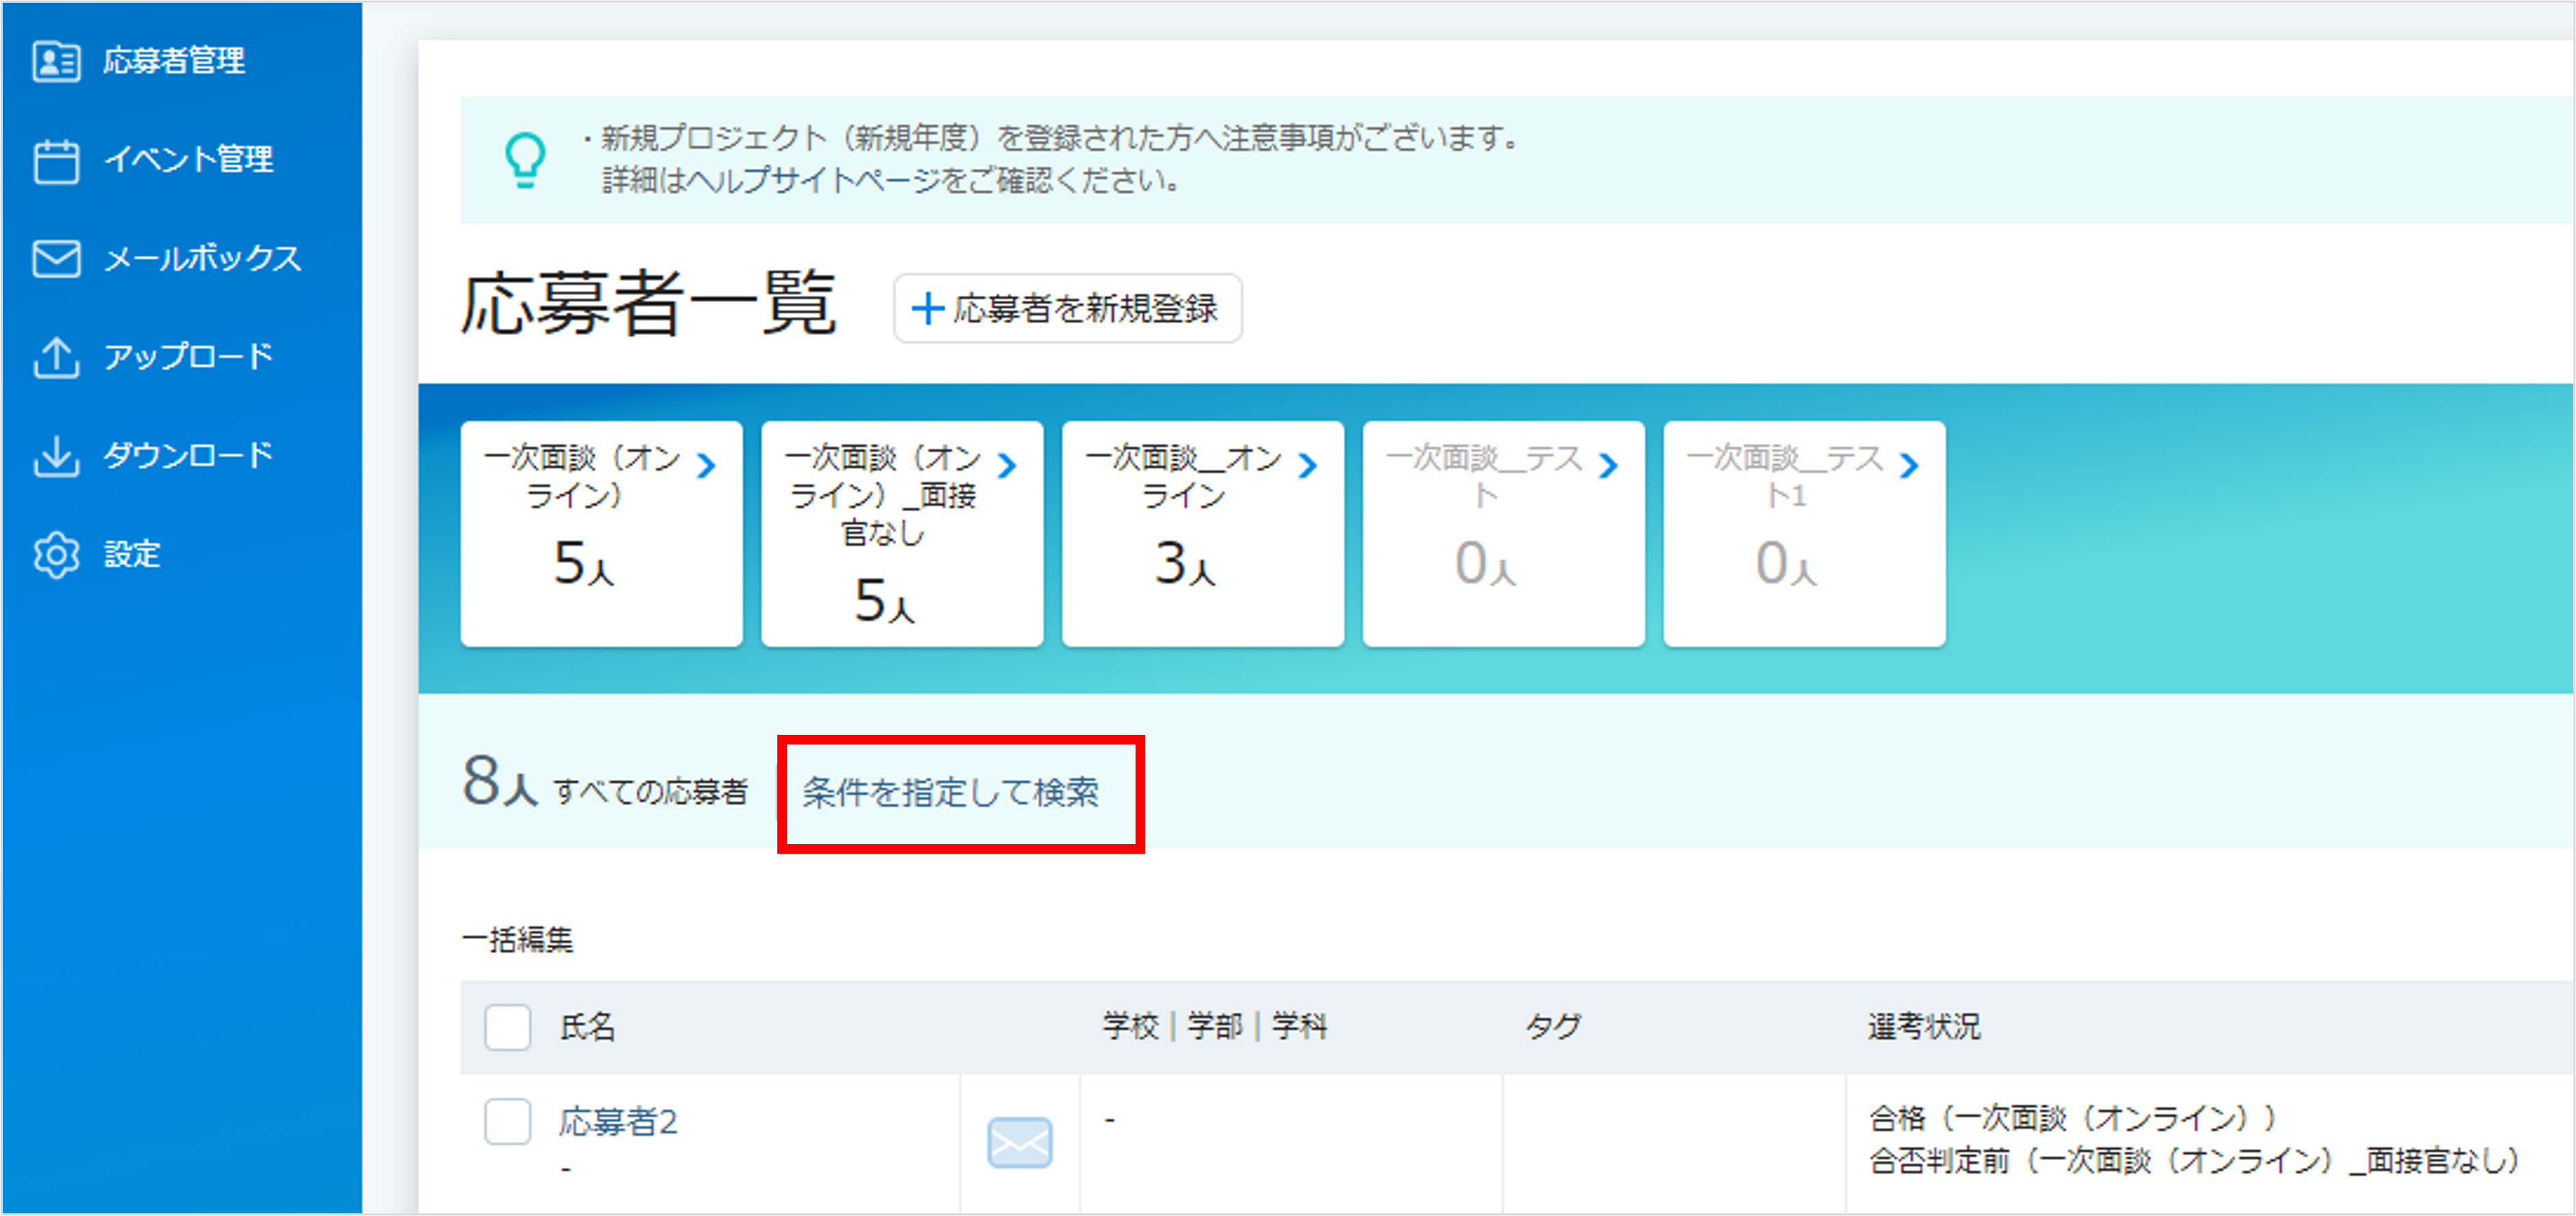Click the タグ column header

[x=1553, y=1027]
